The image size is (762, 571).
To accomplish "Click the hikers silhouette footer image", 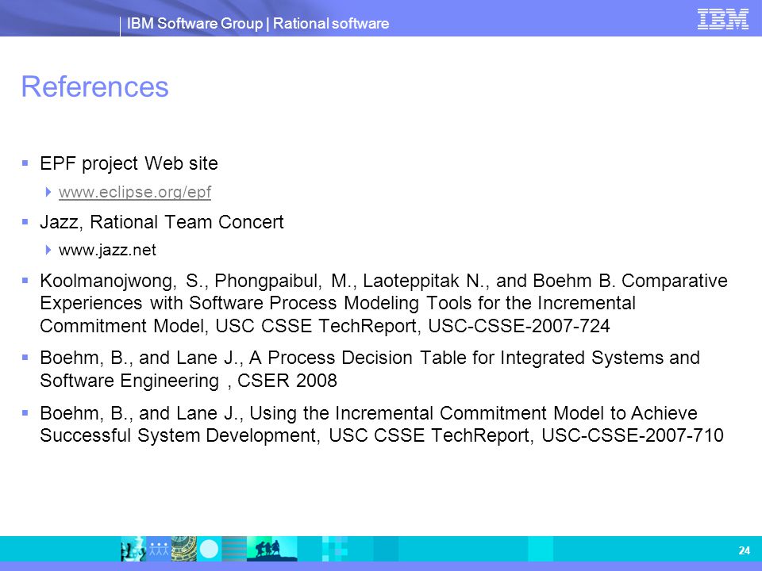I will coord(271,549).
